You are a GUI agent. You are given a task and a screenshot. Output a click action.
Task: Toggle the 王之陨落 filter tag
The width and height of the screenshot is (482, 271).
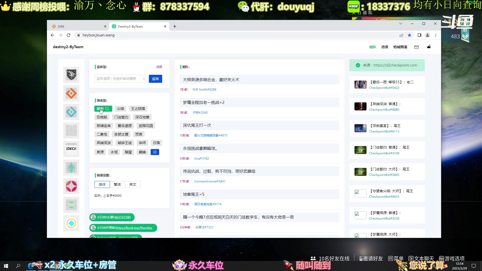(138, 109)
